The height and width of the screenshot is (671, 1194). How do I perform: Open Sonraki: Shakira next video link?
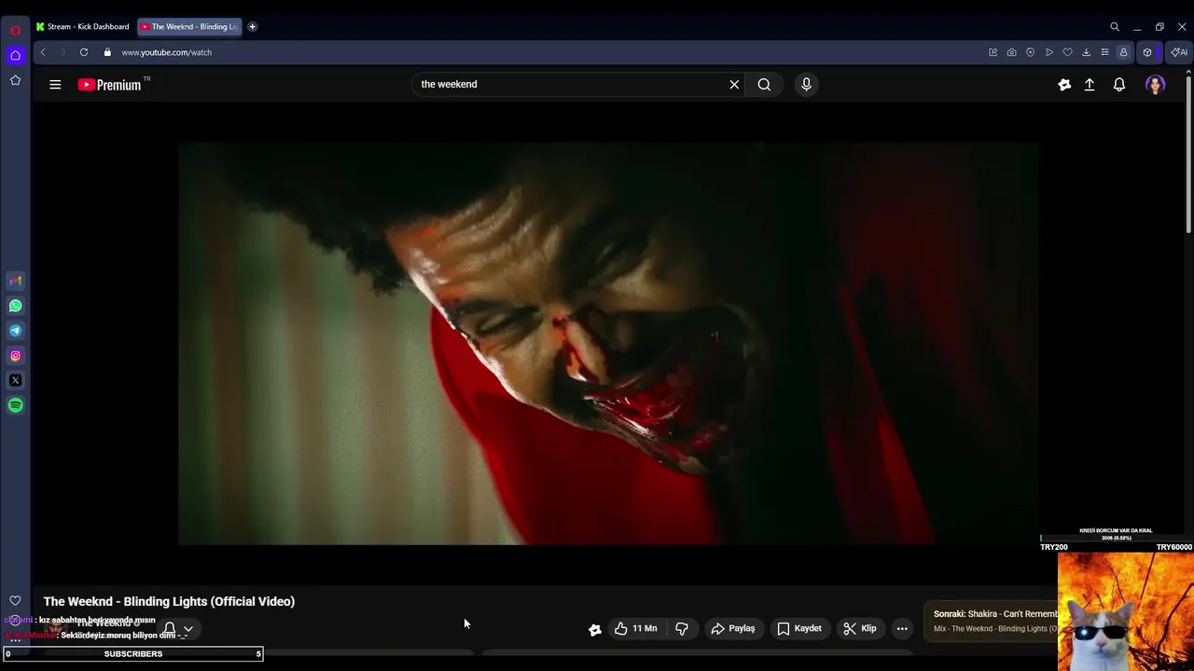coord(995,614)
